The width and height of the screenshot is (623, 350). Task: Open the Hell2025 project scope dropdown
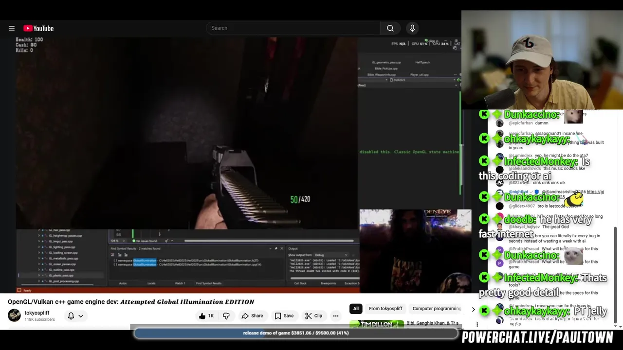pos(422,80)
